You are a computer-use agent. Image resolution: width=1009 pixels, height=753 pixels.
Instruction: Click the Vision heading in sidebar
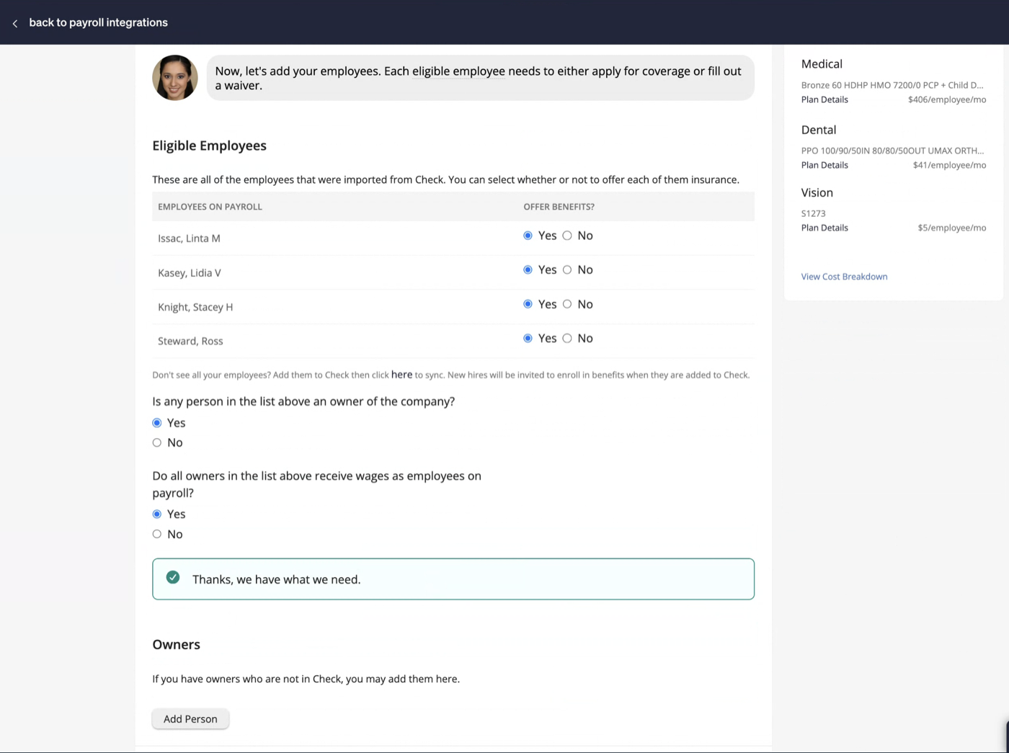coord(817,192)
